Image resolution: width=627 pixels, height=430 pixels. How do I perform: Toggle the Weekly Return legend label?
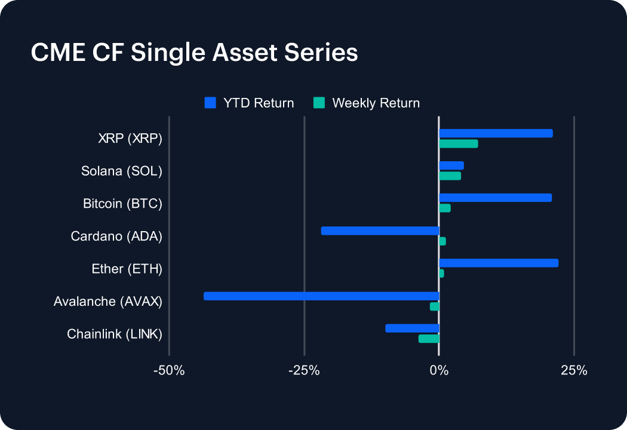[376, 103]
